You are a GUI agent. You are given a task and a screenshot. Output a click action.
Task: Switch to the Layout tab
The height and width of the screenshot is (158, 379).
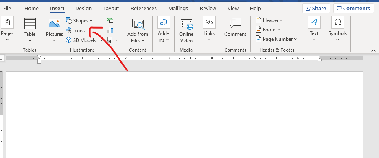point(111,9)
